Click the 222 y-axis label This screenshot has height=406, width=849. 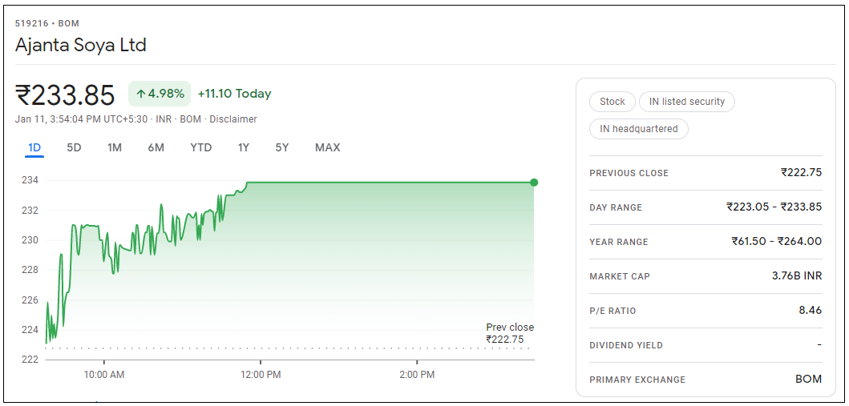[29, 360]
